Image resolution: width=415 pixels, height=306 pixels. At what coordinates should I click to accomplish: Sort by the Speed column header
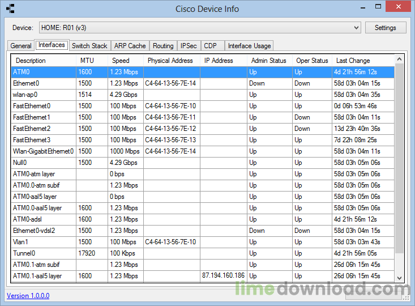(126, 61)
